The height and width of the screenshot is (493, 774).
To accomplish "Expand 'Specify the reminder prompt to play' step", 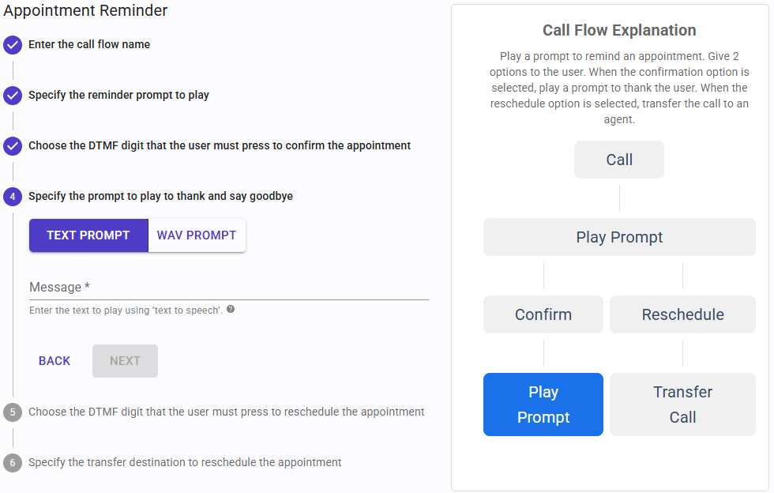I will pos(118,96).
